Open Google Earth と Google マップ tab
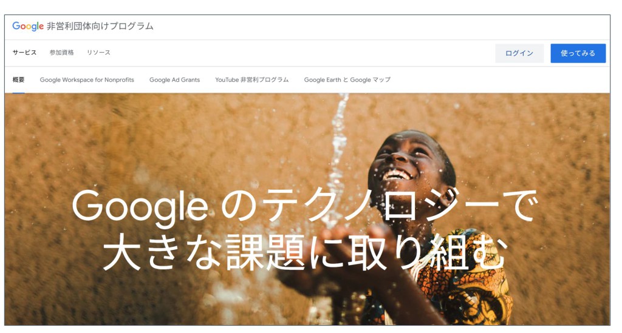Viewport: 622px width, 333px height. click(347, 79)
